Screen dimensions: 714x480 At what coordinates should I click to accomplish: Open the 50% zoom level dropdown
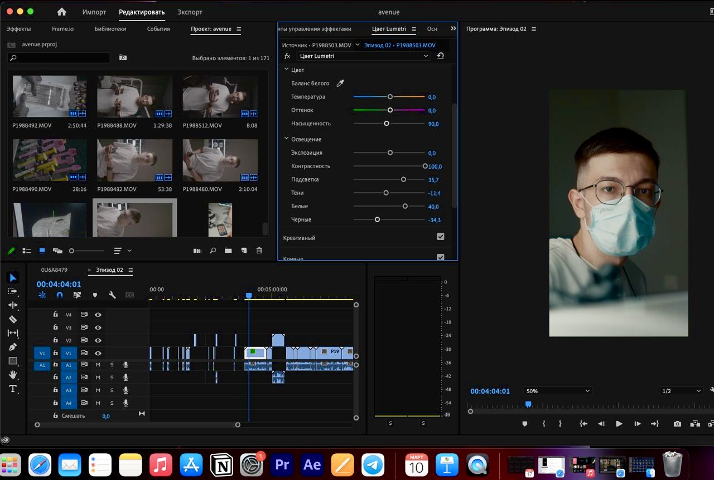(x=557, y=391)
